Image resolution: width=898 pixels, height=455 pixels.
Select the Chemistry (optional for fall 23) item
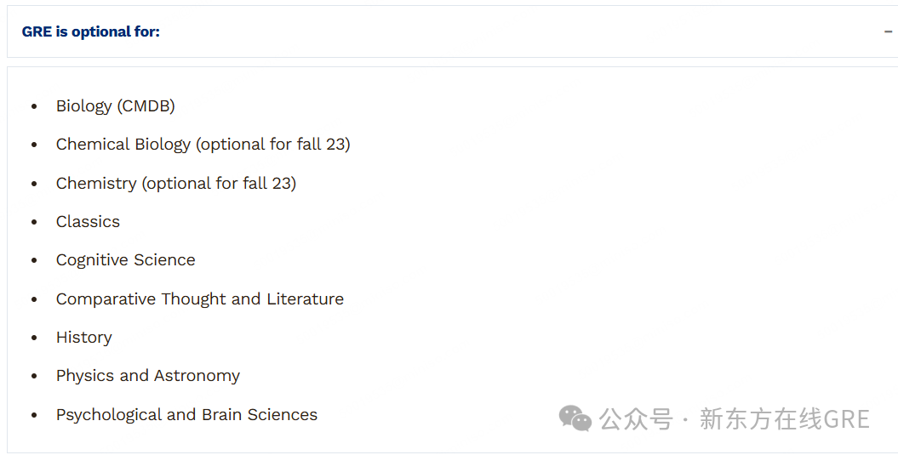pos(176,184)
